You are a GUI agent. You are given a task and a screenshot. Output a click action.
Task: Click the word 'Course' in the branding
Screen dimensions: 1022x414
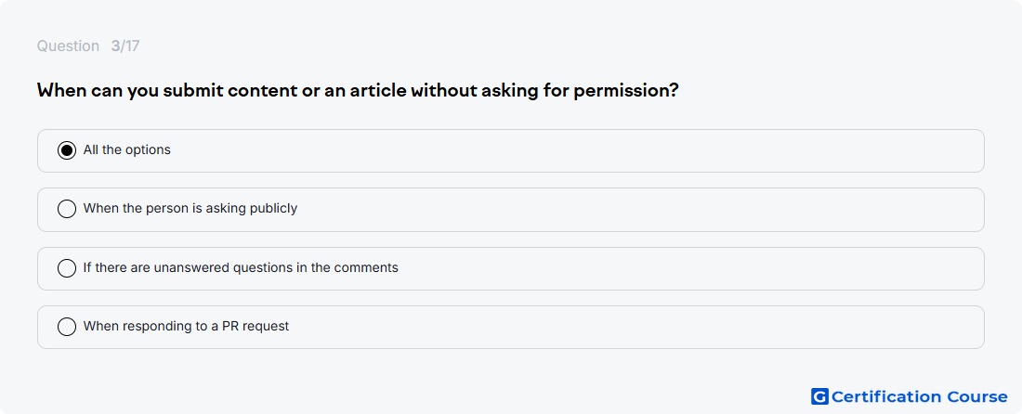point(977,396)
